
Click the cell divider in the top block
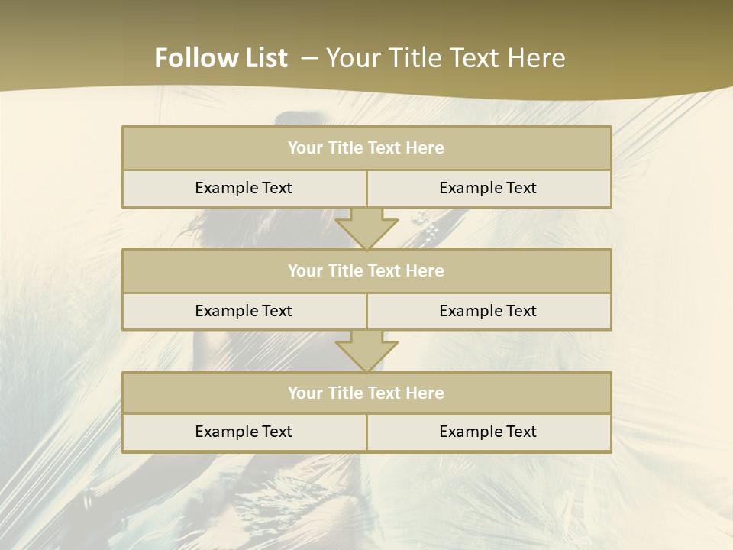tap(366, 189)
